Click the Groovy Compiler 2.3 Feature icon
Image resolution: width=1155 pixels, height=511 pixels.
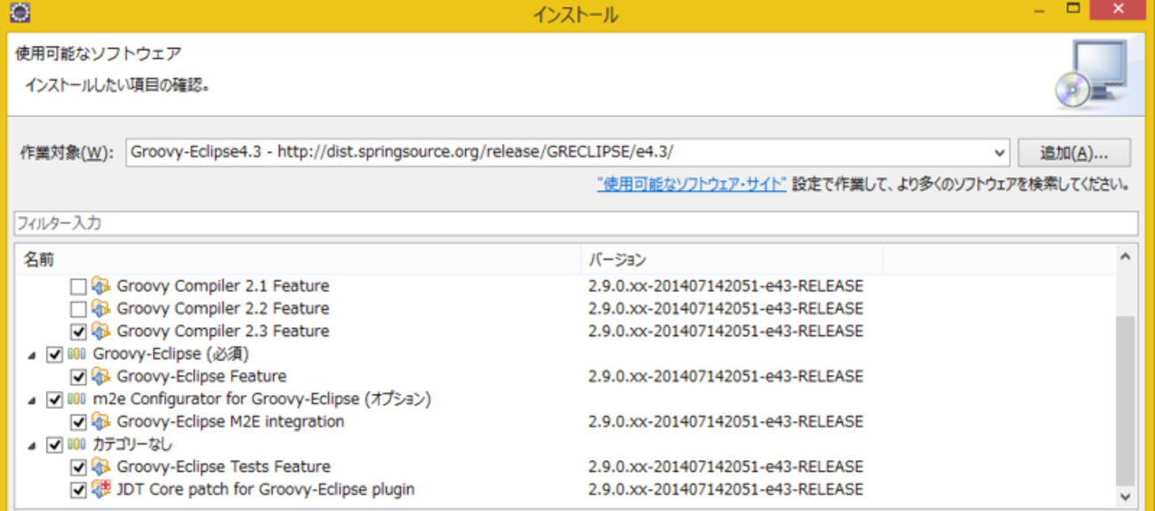[100, 331]
